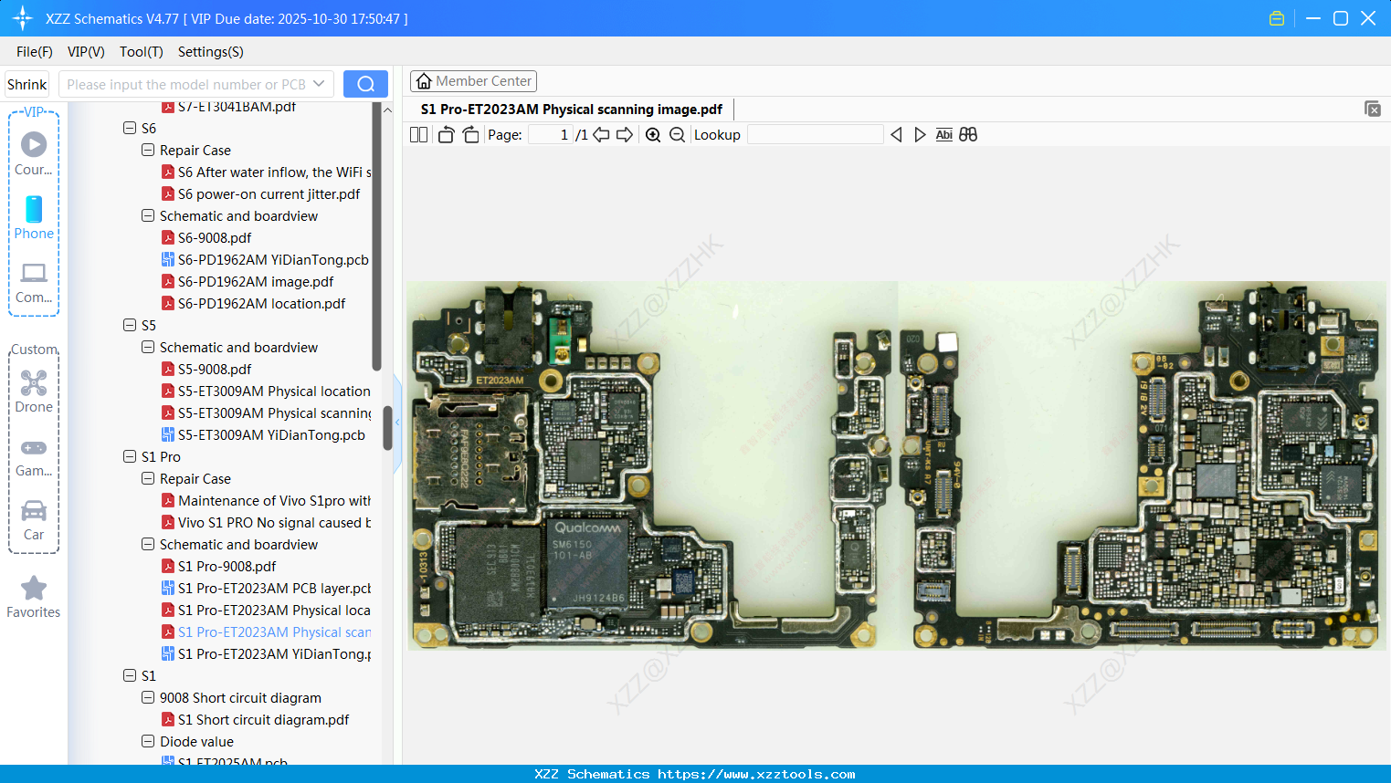This screenshot has height=783, width=1391.
Task: Open the File(F) menu
Action: point(35,52)
